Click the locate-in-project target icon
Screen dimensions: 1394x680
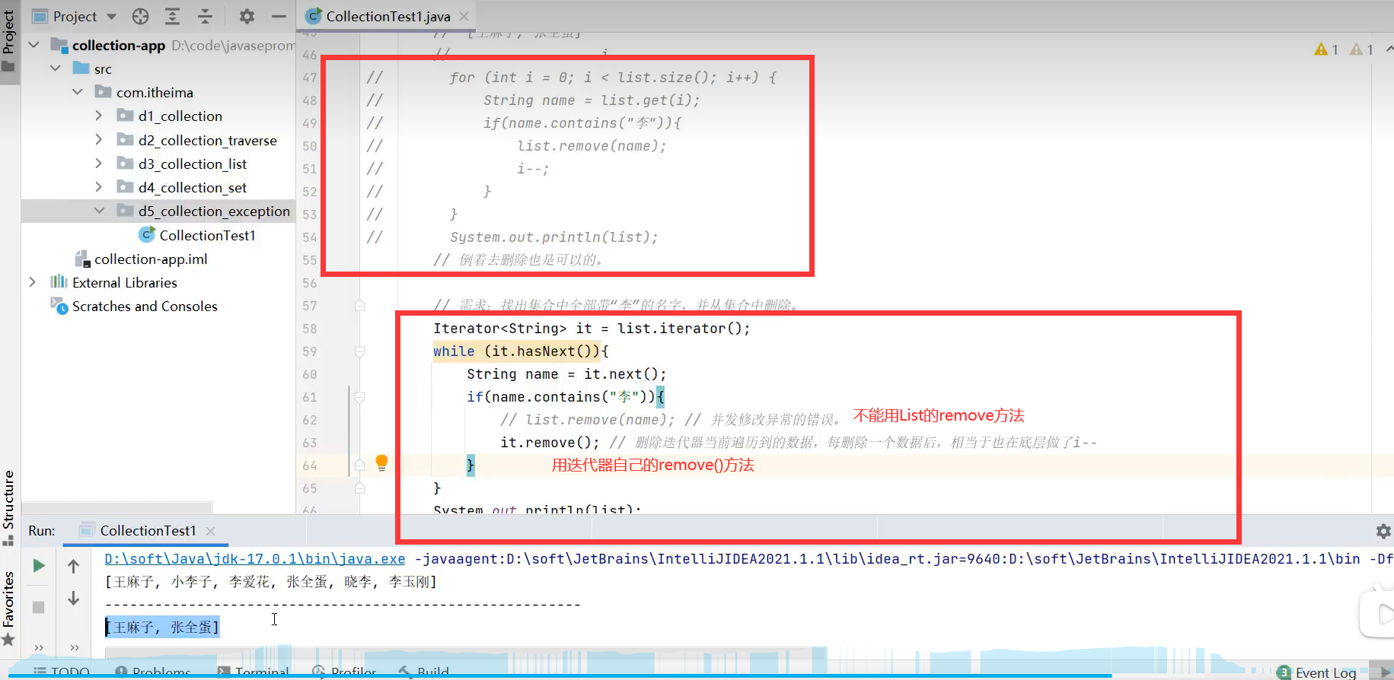(140, 16)
